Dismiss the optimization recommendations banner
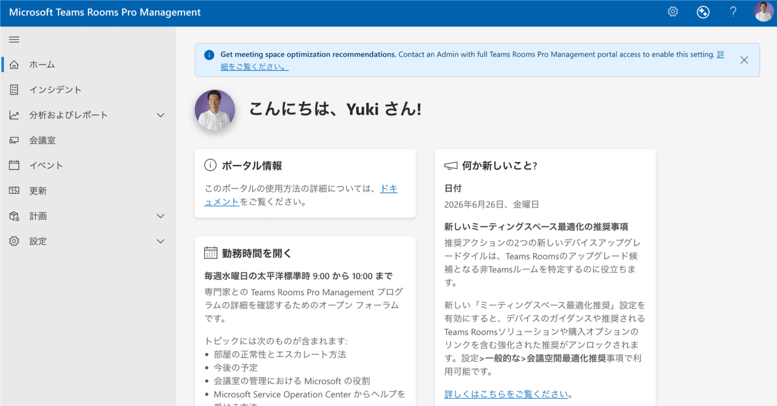 pos(744,60)
